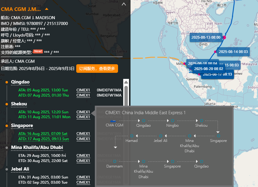Select Mina Khalifa grey schedule bullet
Screen dimensions: 258x187
(x=7, y=148)
